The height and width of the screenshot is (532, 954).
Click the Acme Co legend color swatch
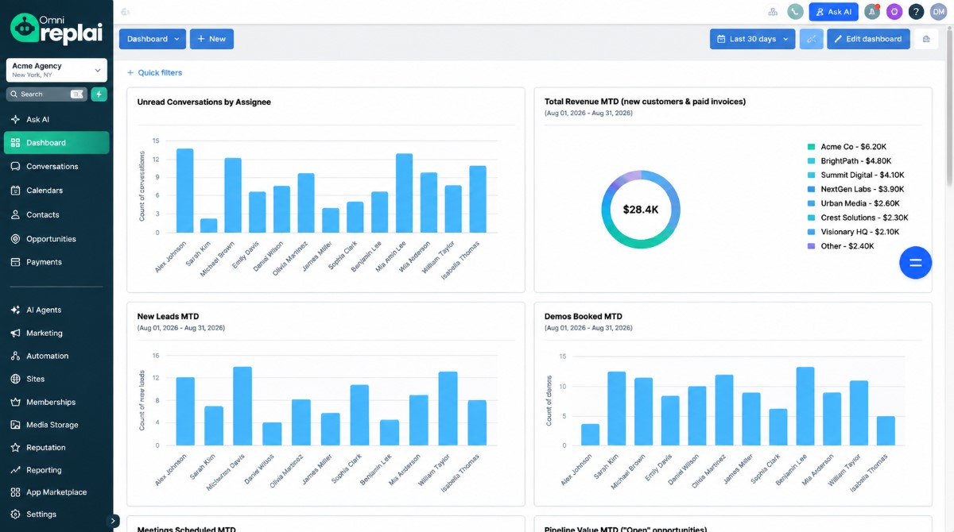pos(811,147)
